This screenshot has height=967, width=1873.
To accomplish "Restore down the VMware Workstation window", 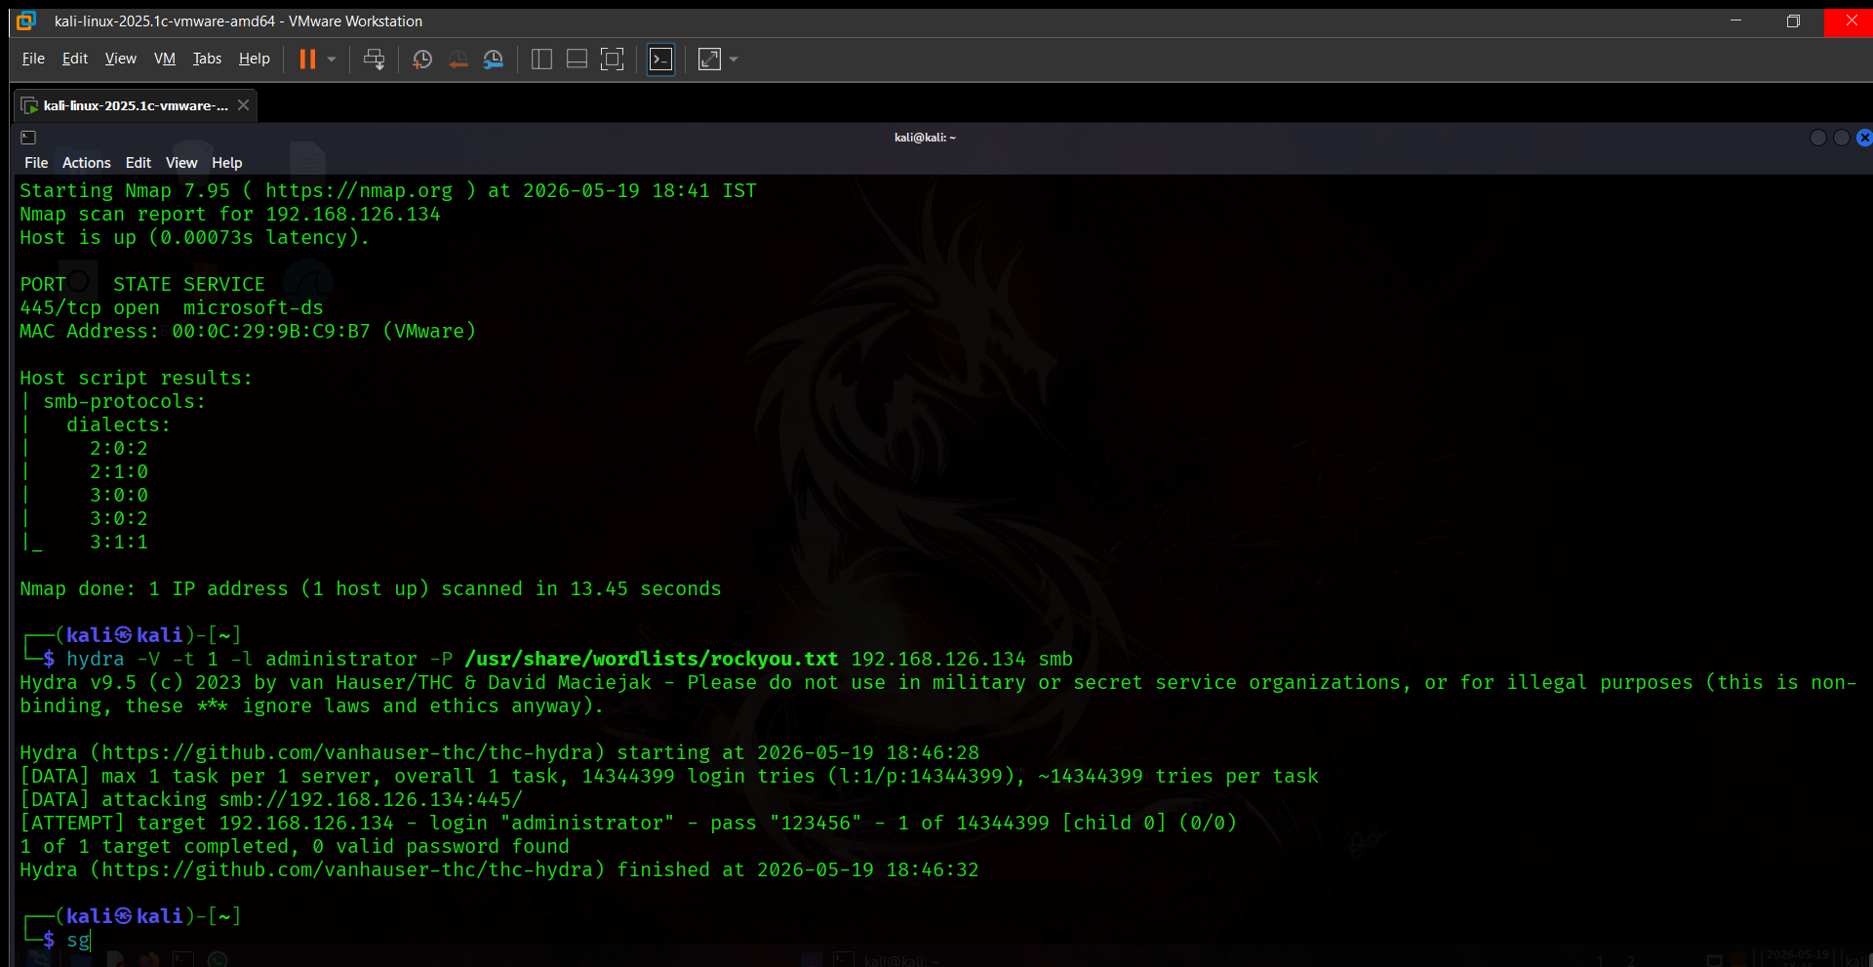I will pos(1793,20).
